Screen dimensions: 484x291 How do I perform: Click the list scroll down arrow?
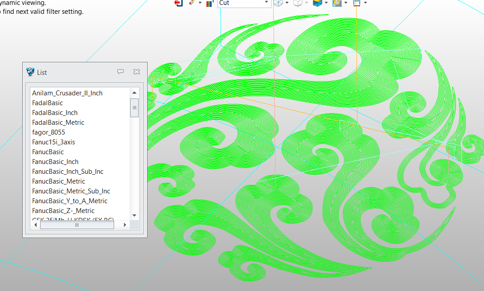(134, 216)
